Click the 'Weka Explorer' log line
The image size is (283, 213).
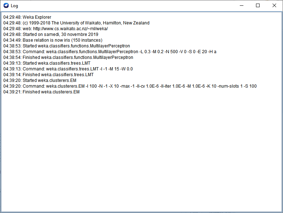(27, 17)
